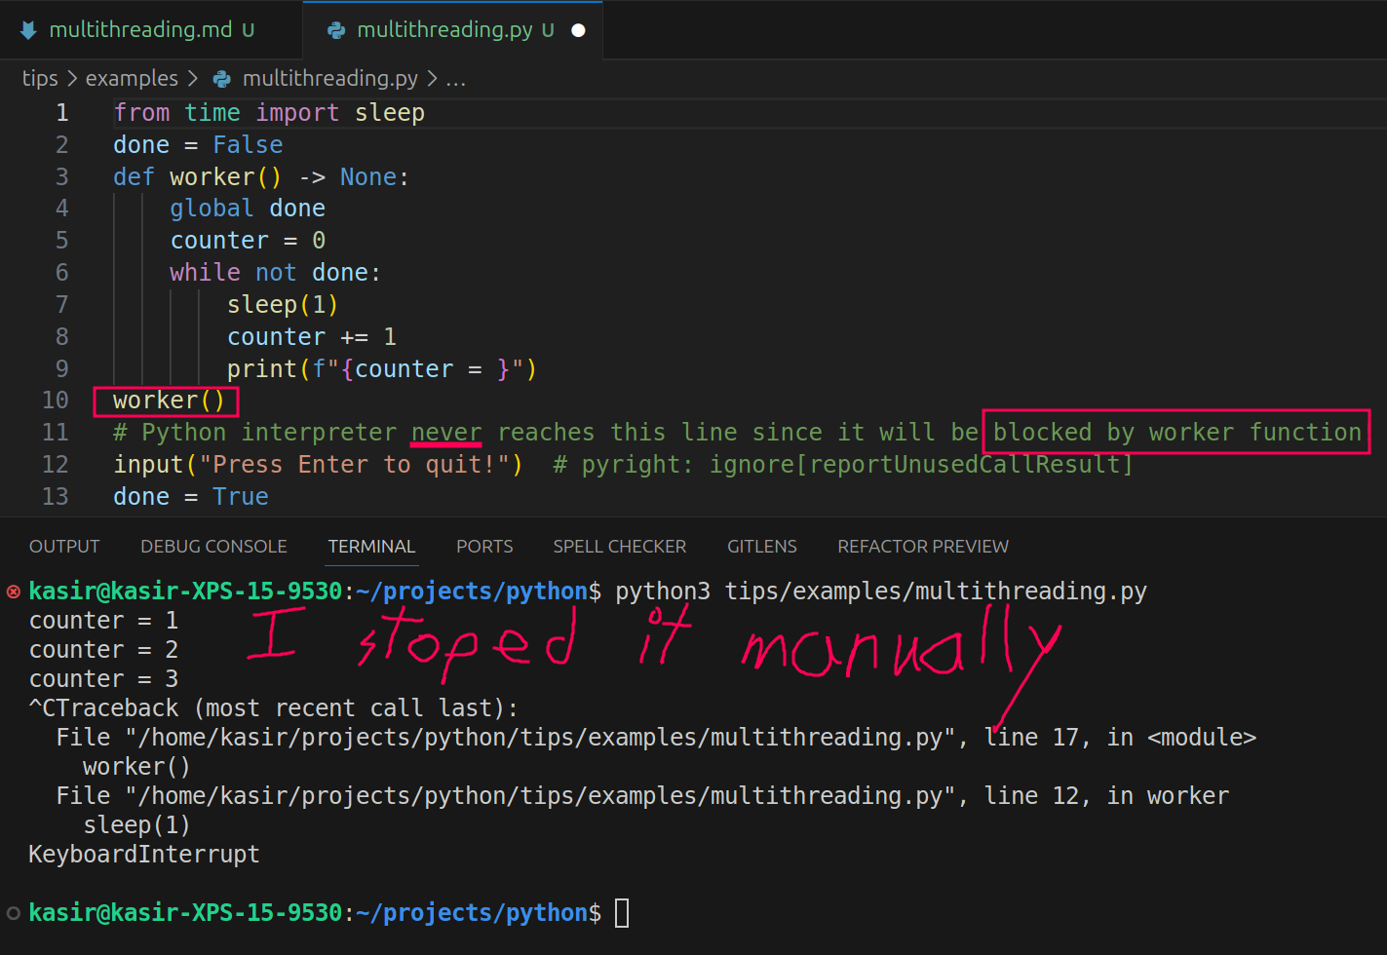Open the PORTS panel

(x=484, y=546)
